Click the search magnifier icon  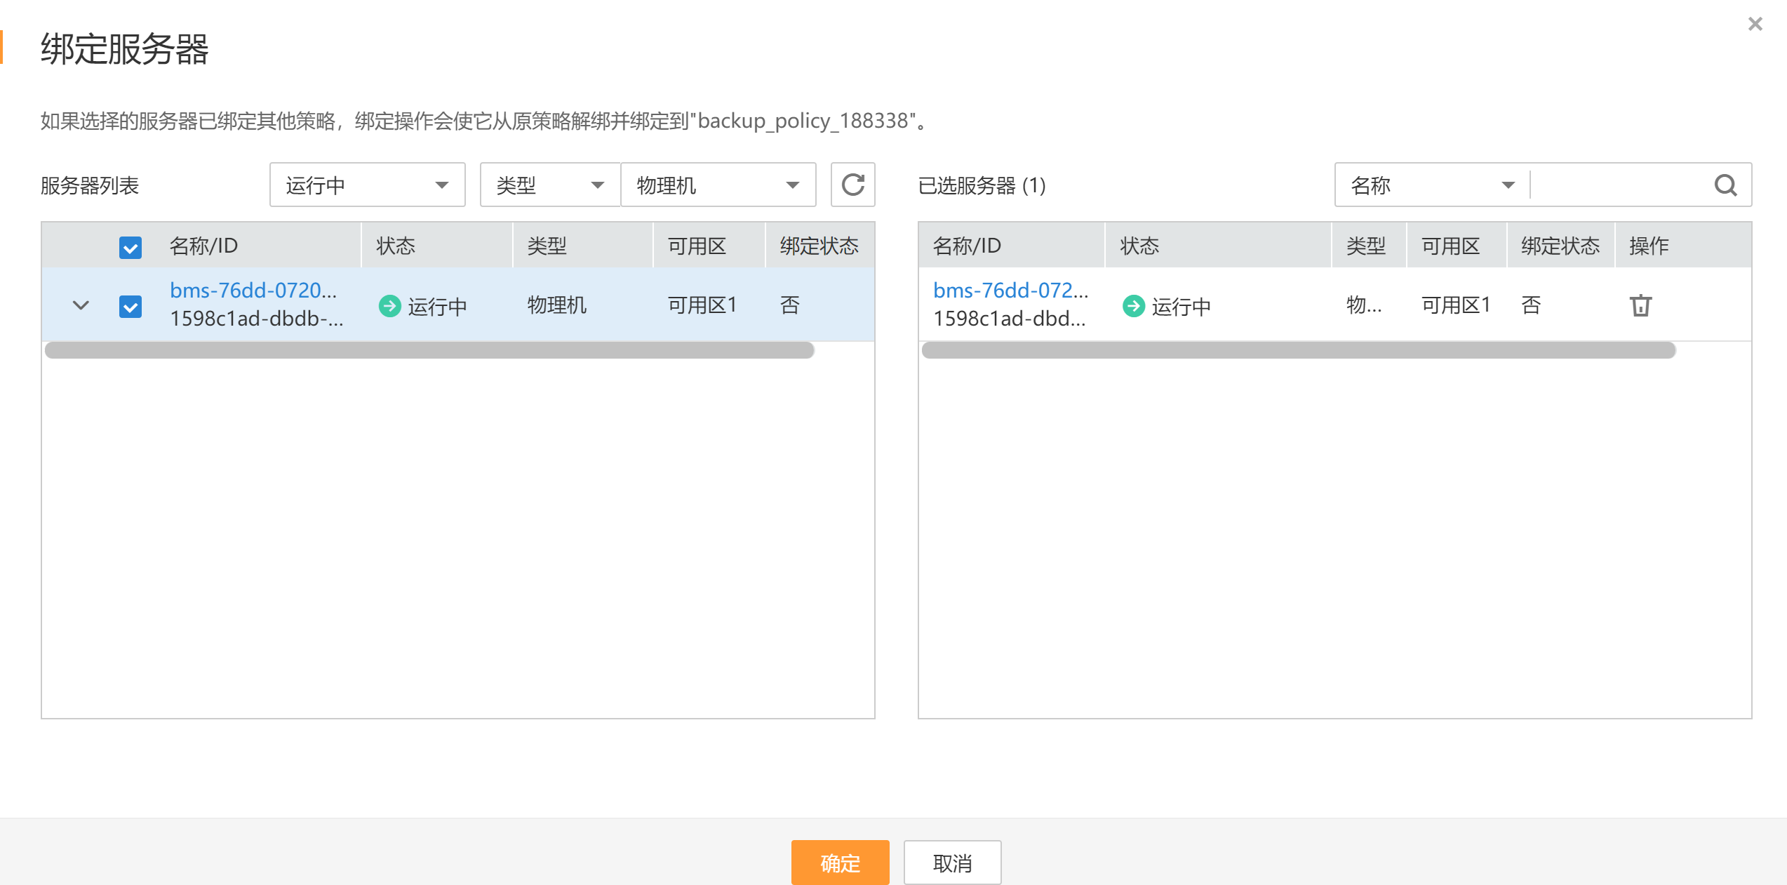[x=1725, y=185]
